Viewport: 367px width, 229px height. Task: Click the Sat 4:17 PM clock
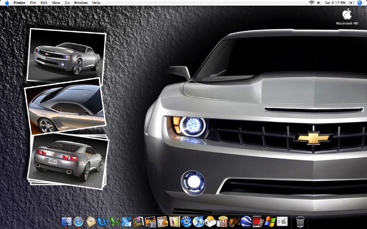pos(335,3)
